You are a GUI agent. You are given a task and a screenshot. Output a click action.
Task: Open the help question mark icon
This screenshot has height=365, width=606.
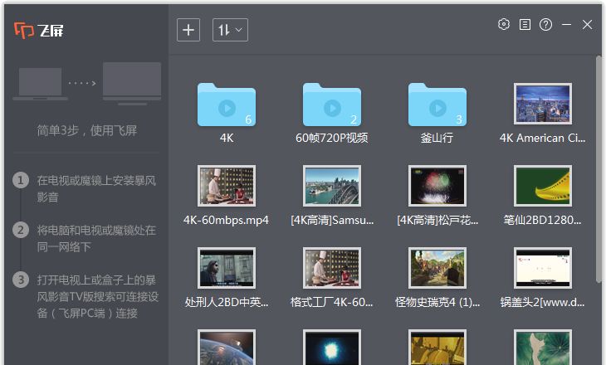545,25
